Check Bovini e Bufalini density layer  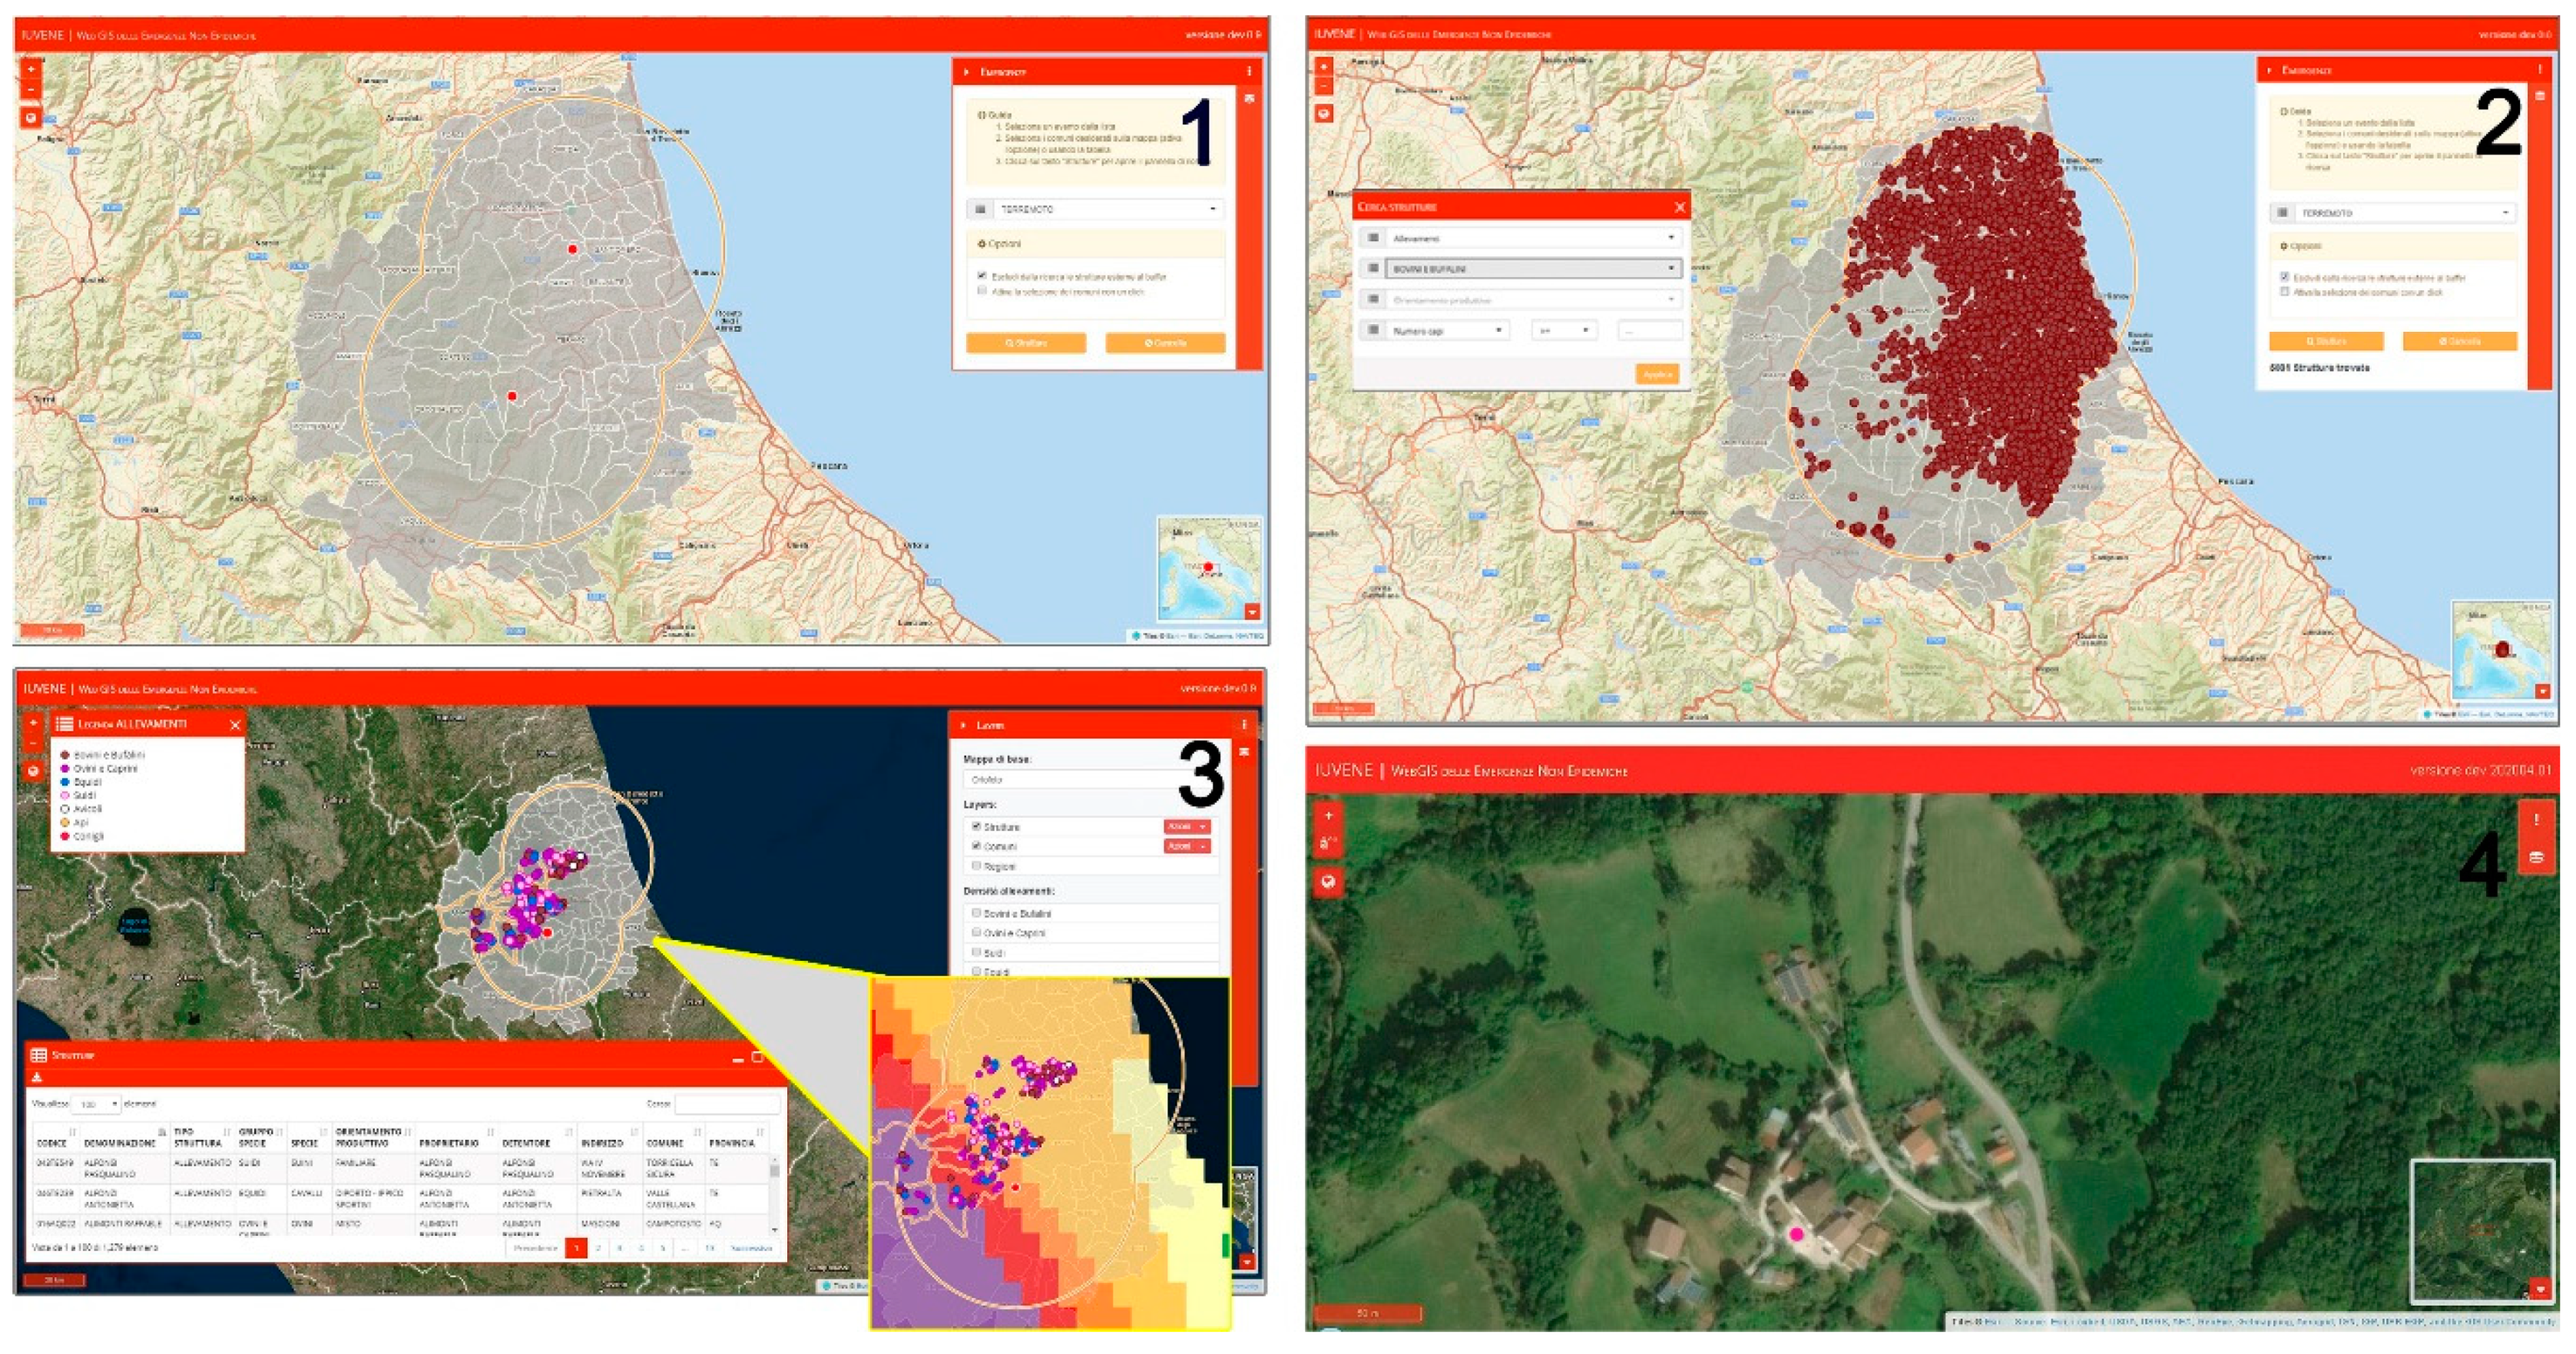(976, 912)
